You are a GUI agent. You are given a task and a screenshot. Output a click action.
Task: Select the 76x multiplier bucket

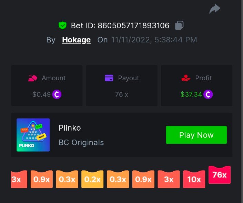220,175
